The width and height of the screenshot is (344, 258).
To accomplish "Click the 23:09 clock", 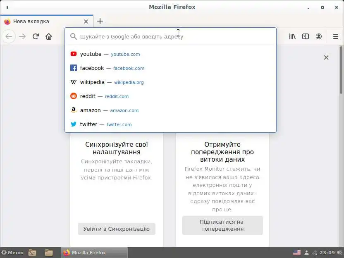I will (x=327, y=253).
